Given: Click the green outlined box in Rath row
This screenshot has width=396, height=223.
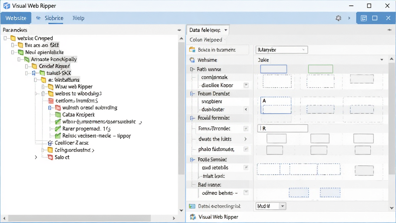Looking at the screenshot, I should (x=321, y=69).
